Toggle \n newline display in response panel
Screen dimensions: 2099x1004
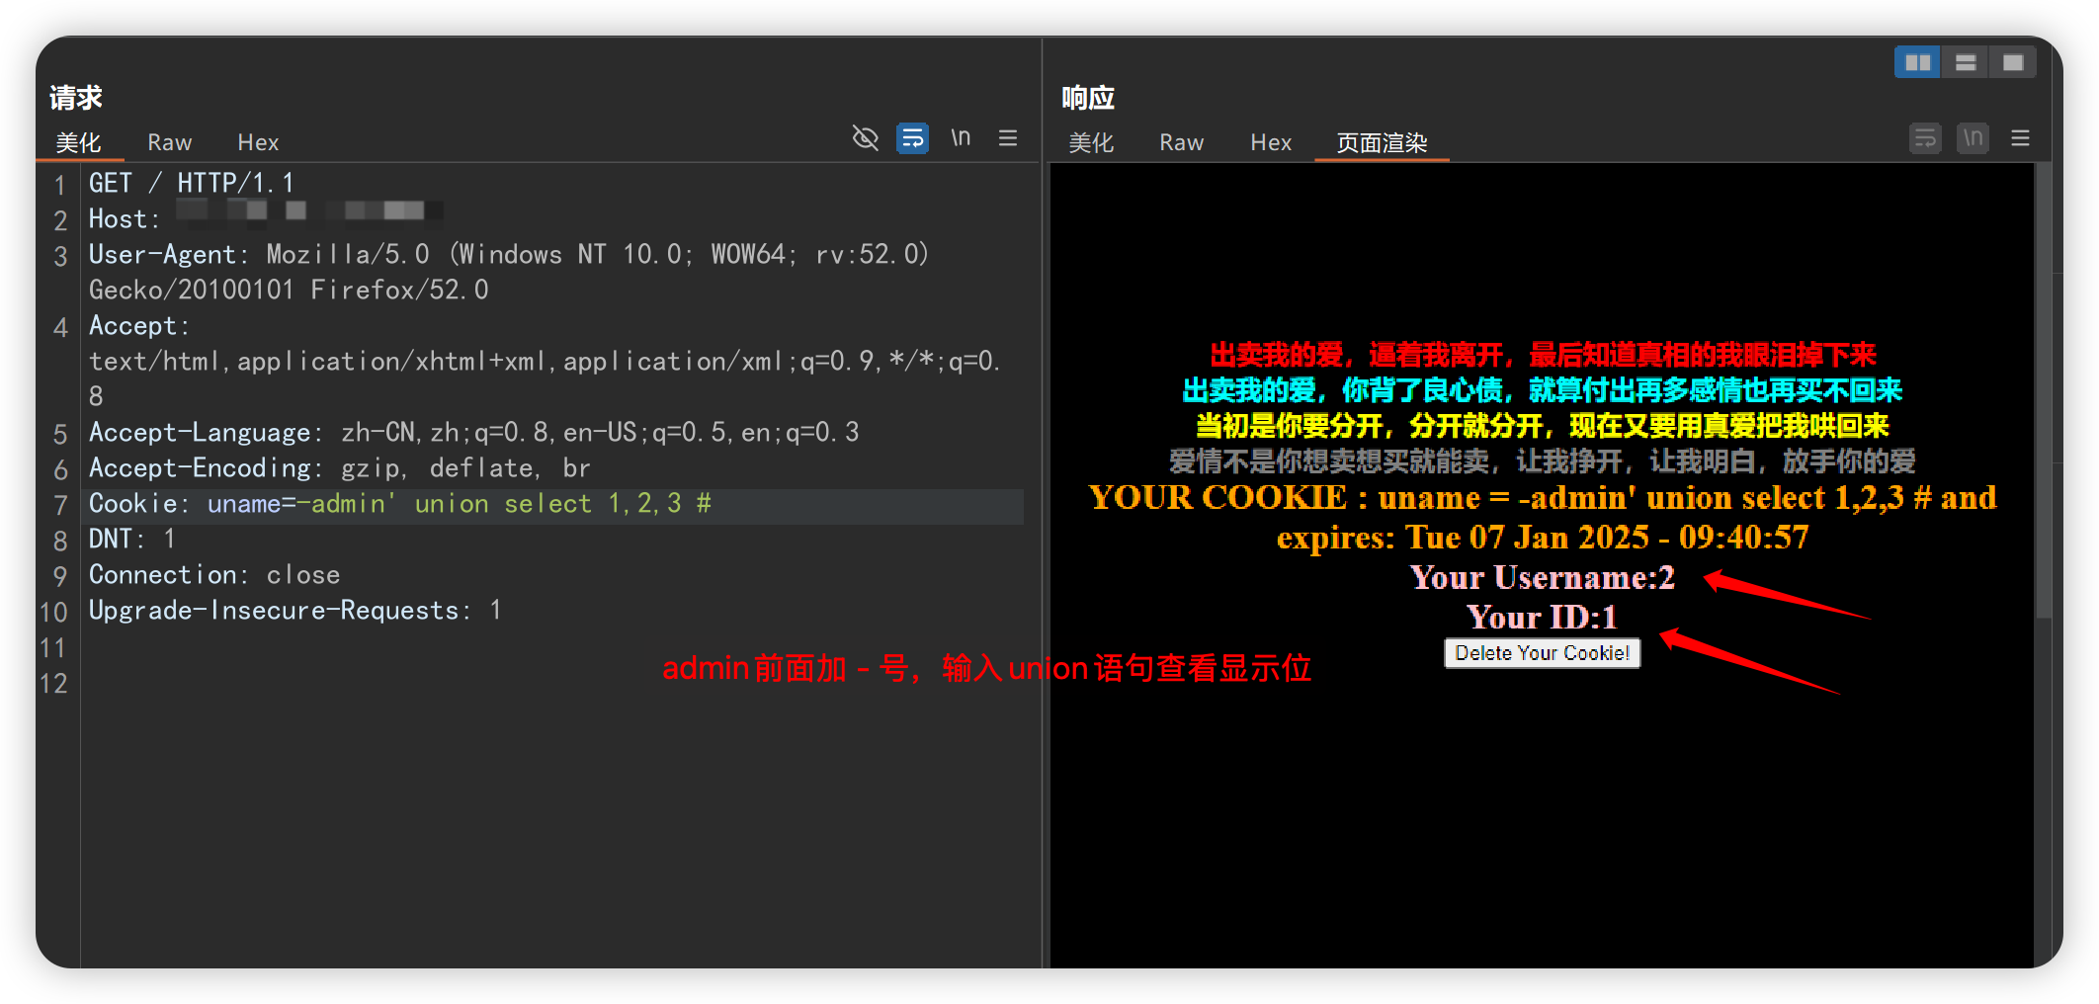coord(1973,138)
